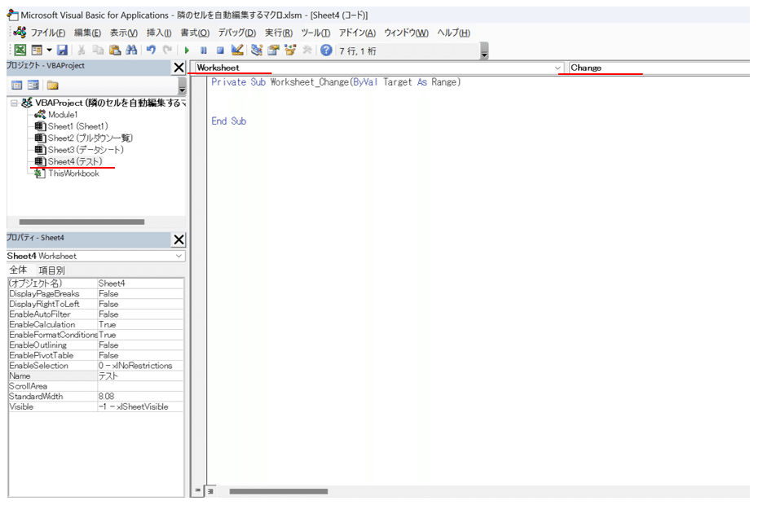
Task: Click the View Object icon in the Project pane
Action: 33,86
